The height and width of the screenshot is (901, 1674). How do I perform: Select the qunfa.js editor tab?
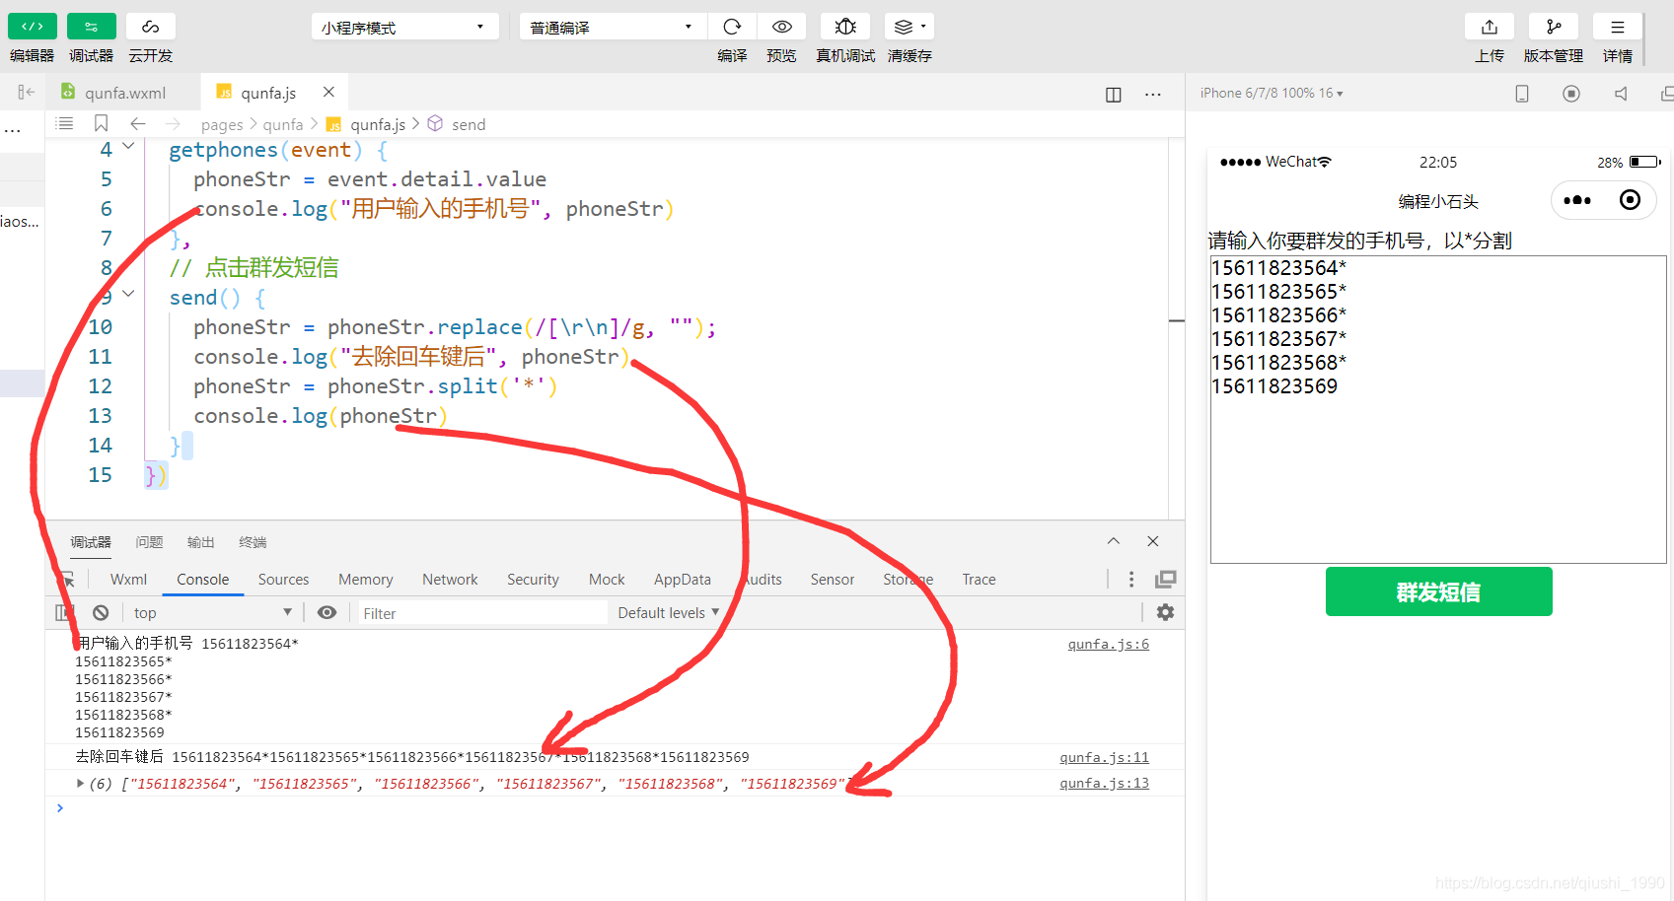coord(268,93)
